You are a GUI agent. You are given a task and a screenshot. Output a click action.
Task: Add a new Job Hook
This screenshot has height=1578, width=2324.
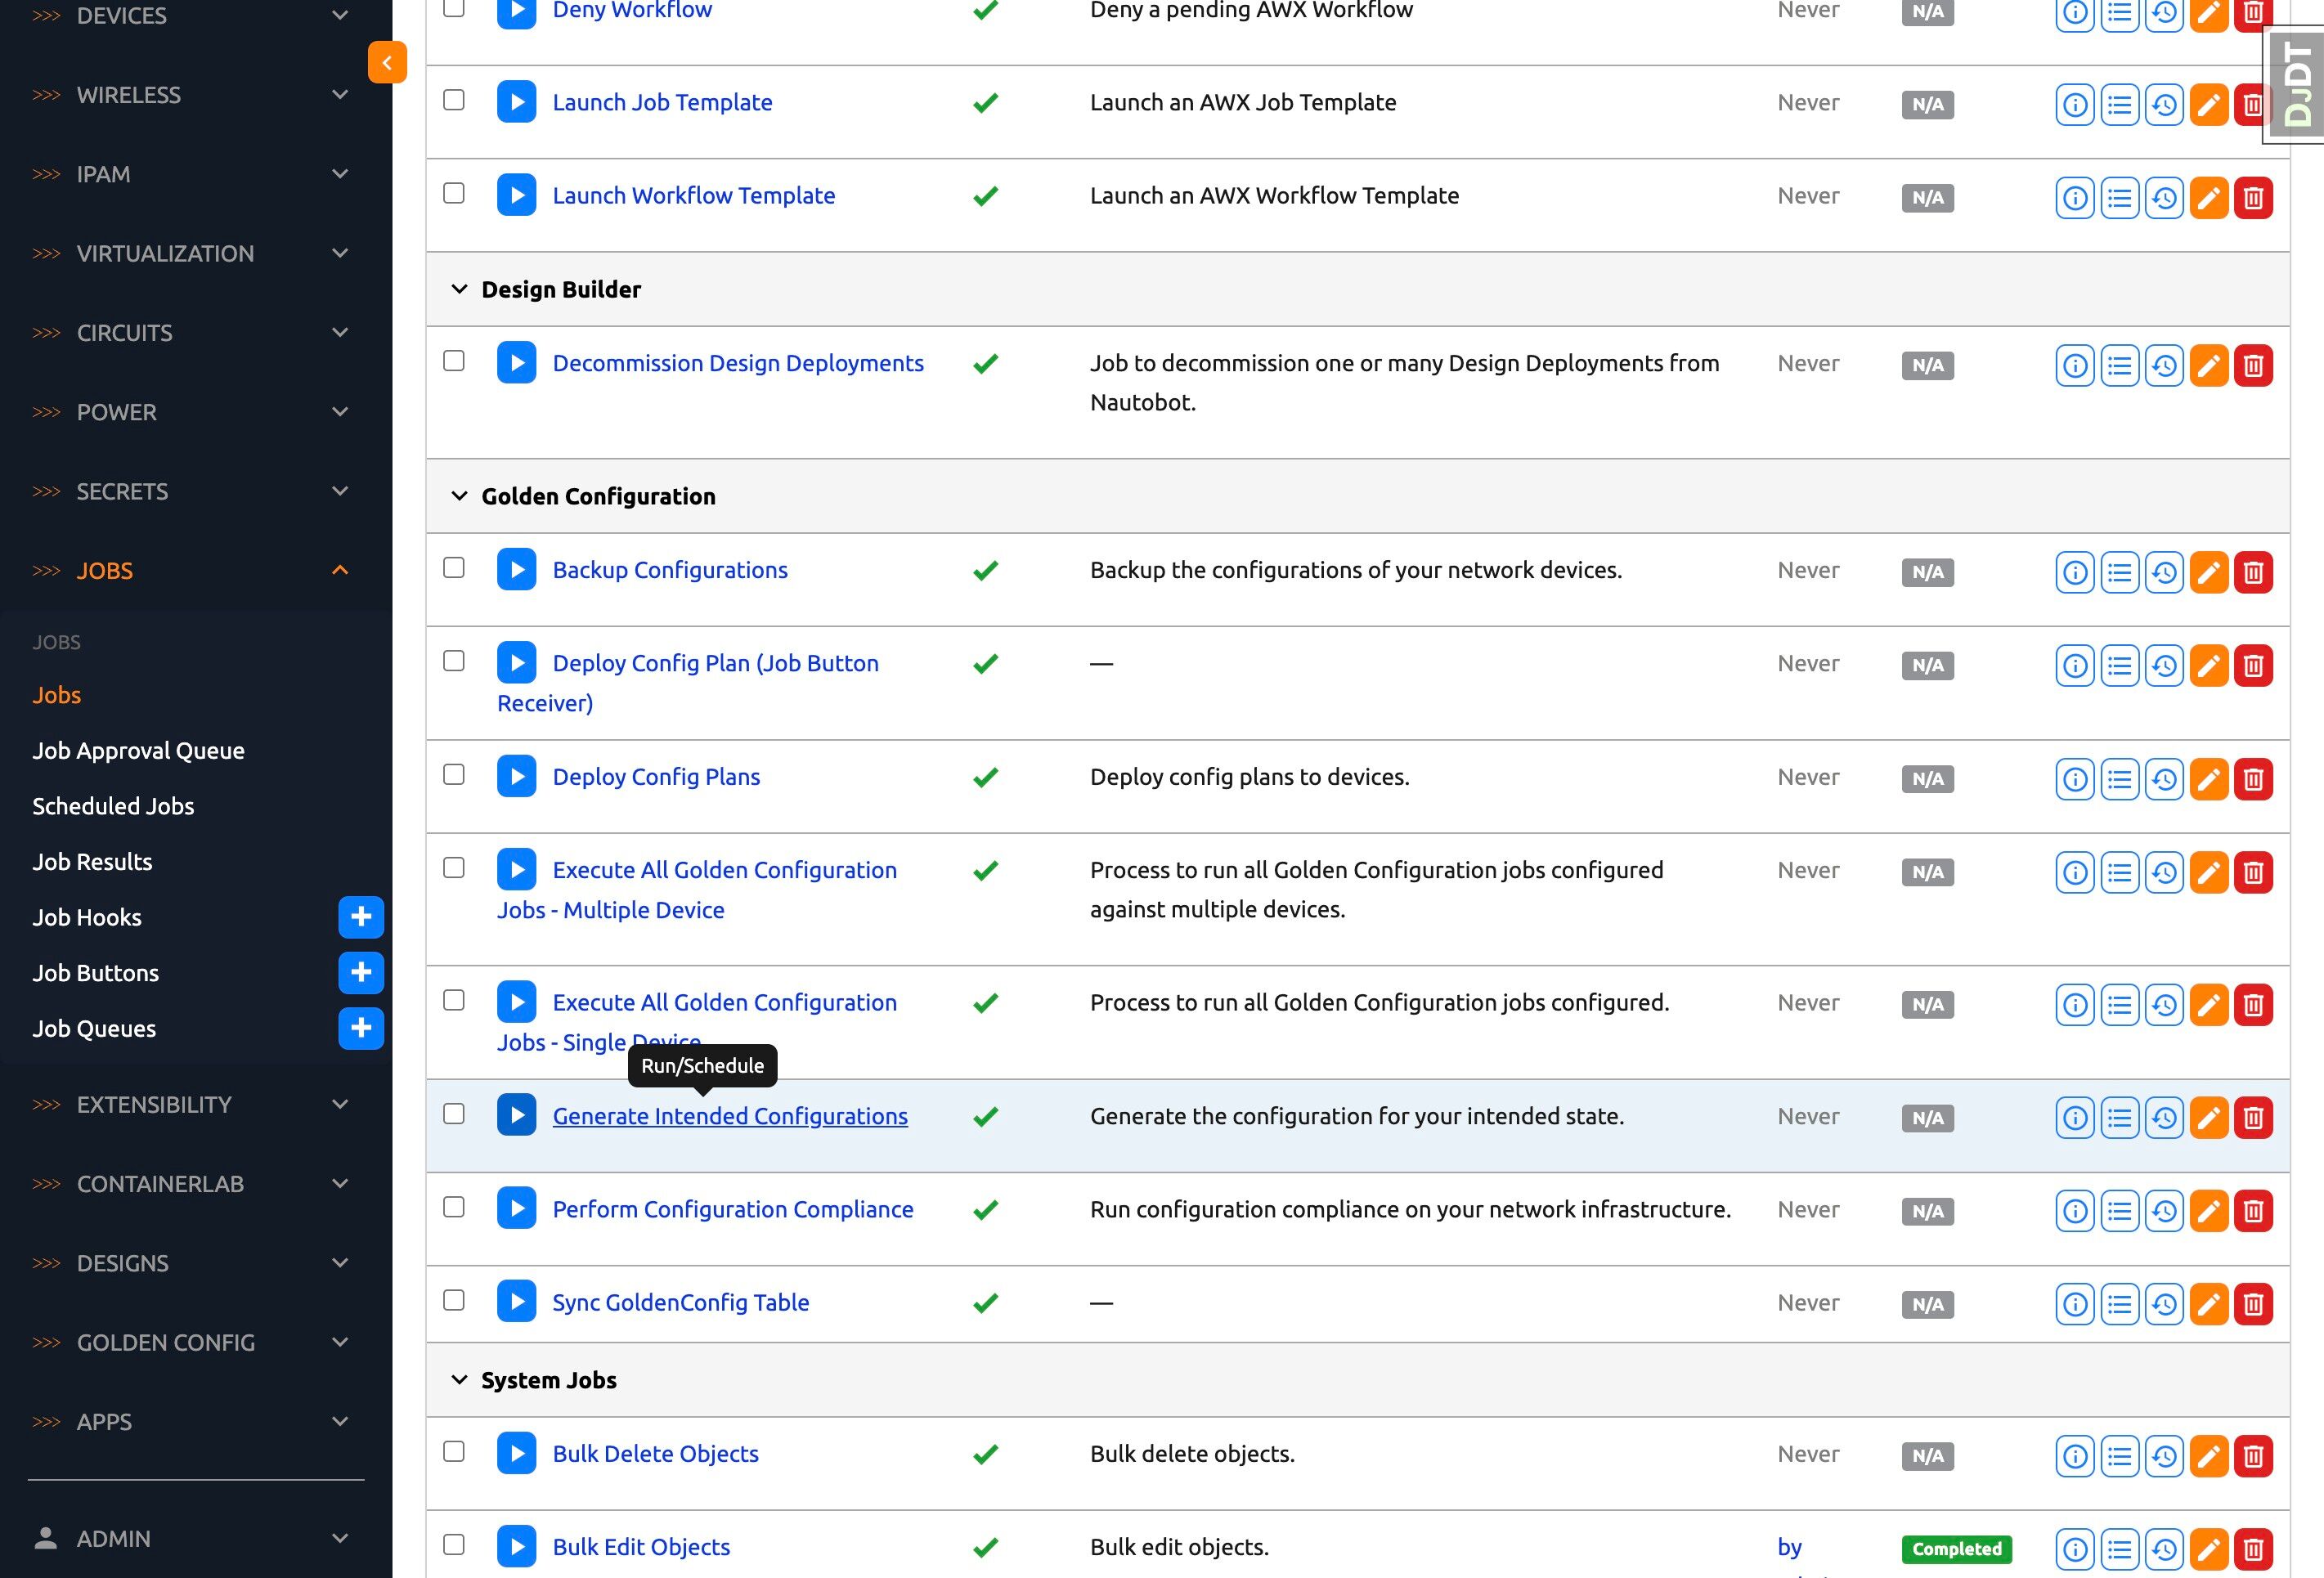[361, 917]
